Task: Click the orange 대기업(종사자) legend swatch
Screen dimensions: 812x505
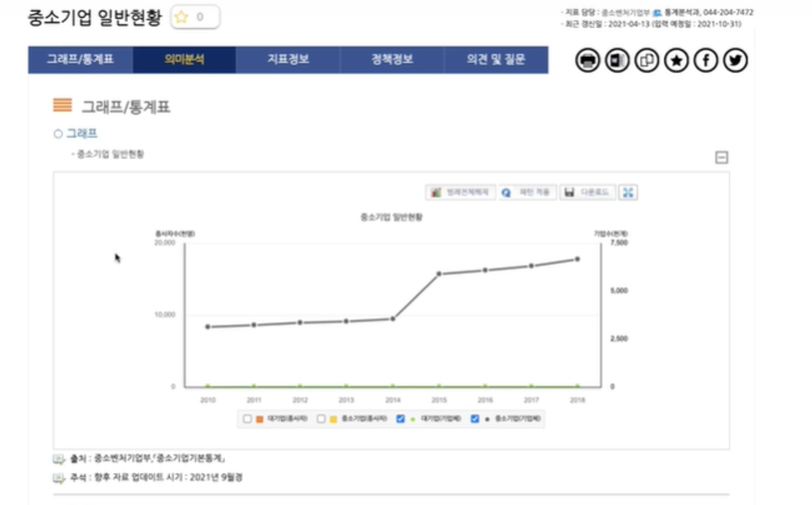Action: point(260,419)
